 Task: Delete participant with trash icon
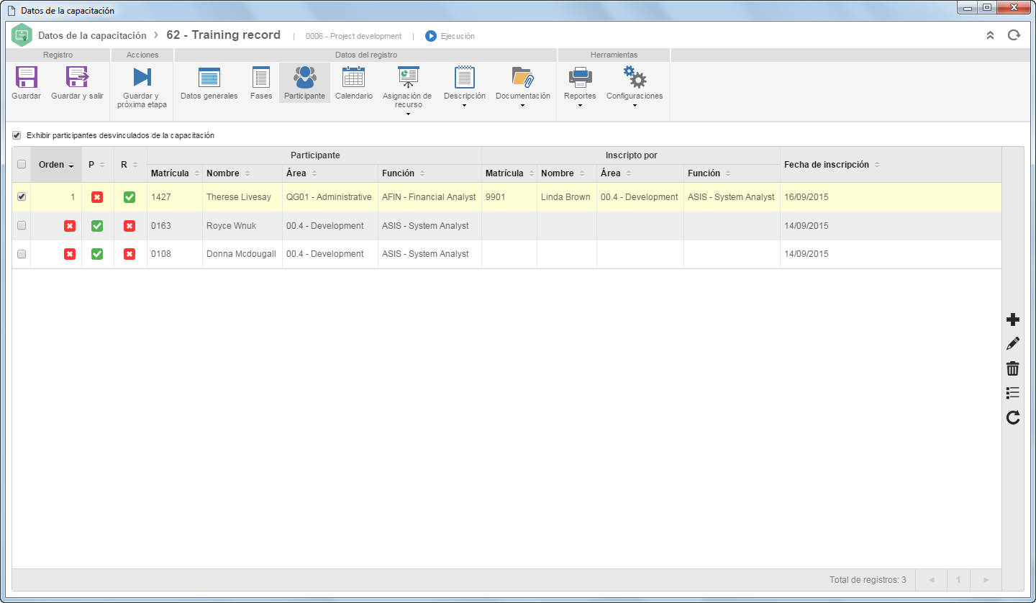1013,368
